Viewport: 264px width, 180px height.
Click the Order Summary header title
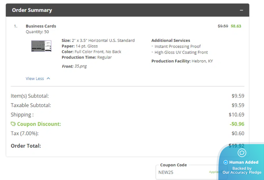click(x=32, y=10)
